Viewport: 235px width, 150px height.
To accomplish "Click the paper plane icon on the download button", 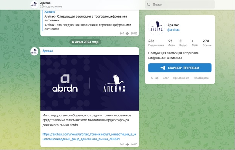I will coord(163,68).
